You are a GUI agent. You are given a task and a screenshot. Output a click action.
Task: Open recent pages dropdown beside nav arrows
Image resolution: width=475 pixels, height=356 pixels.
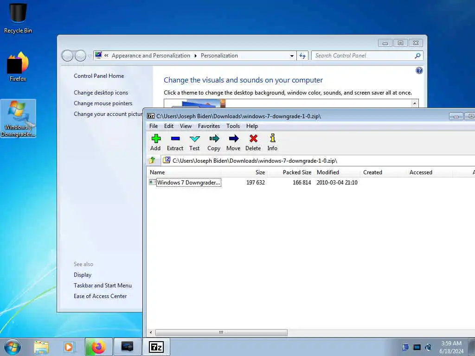pos(90,56)
